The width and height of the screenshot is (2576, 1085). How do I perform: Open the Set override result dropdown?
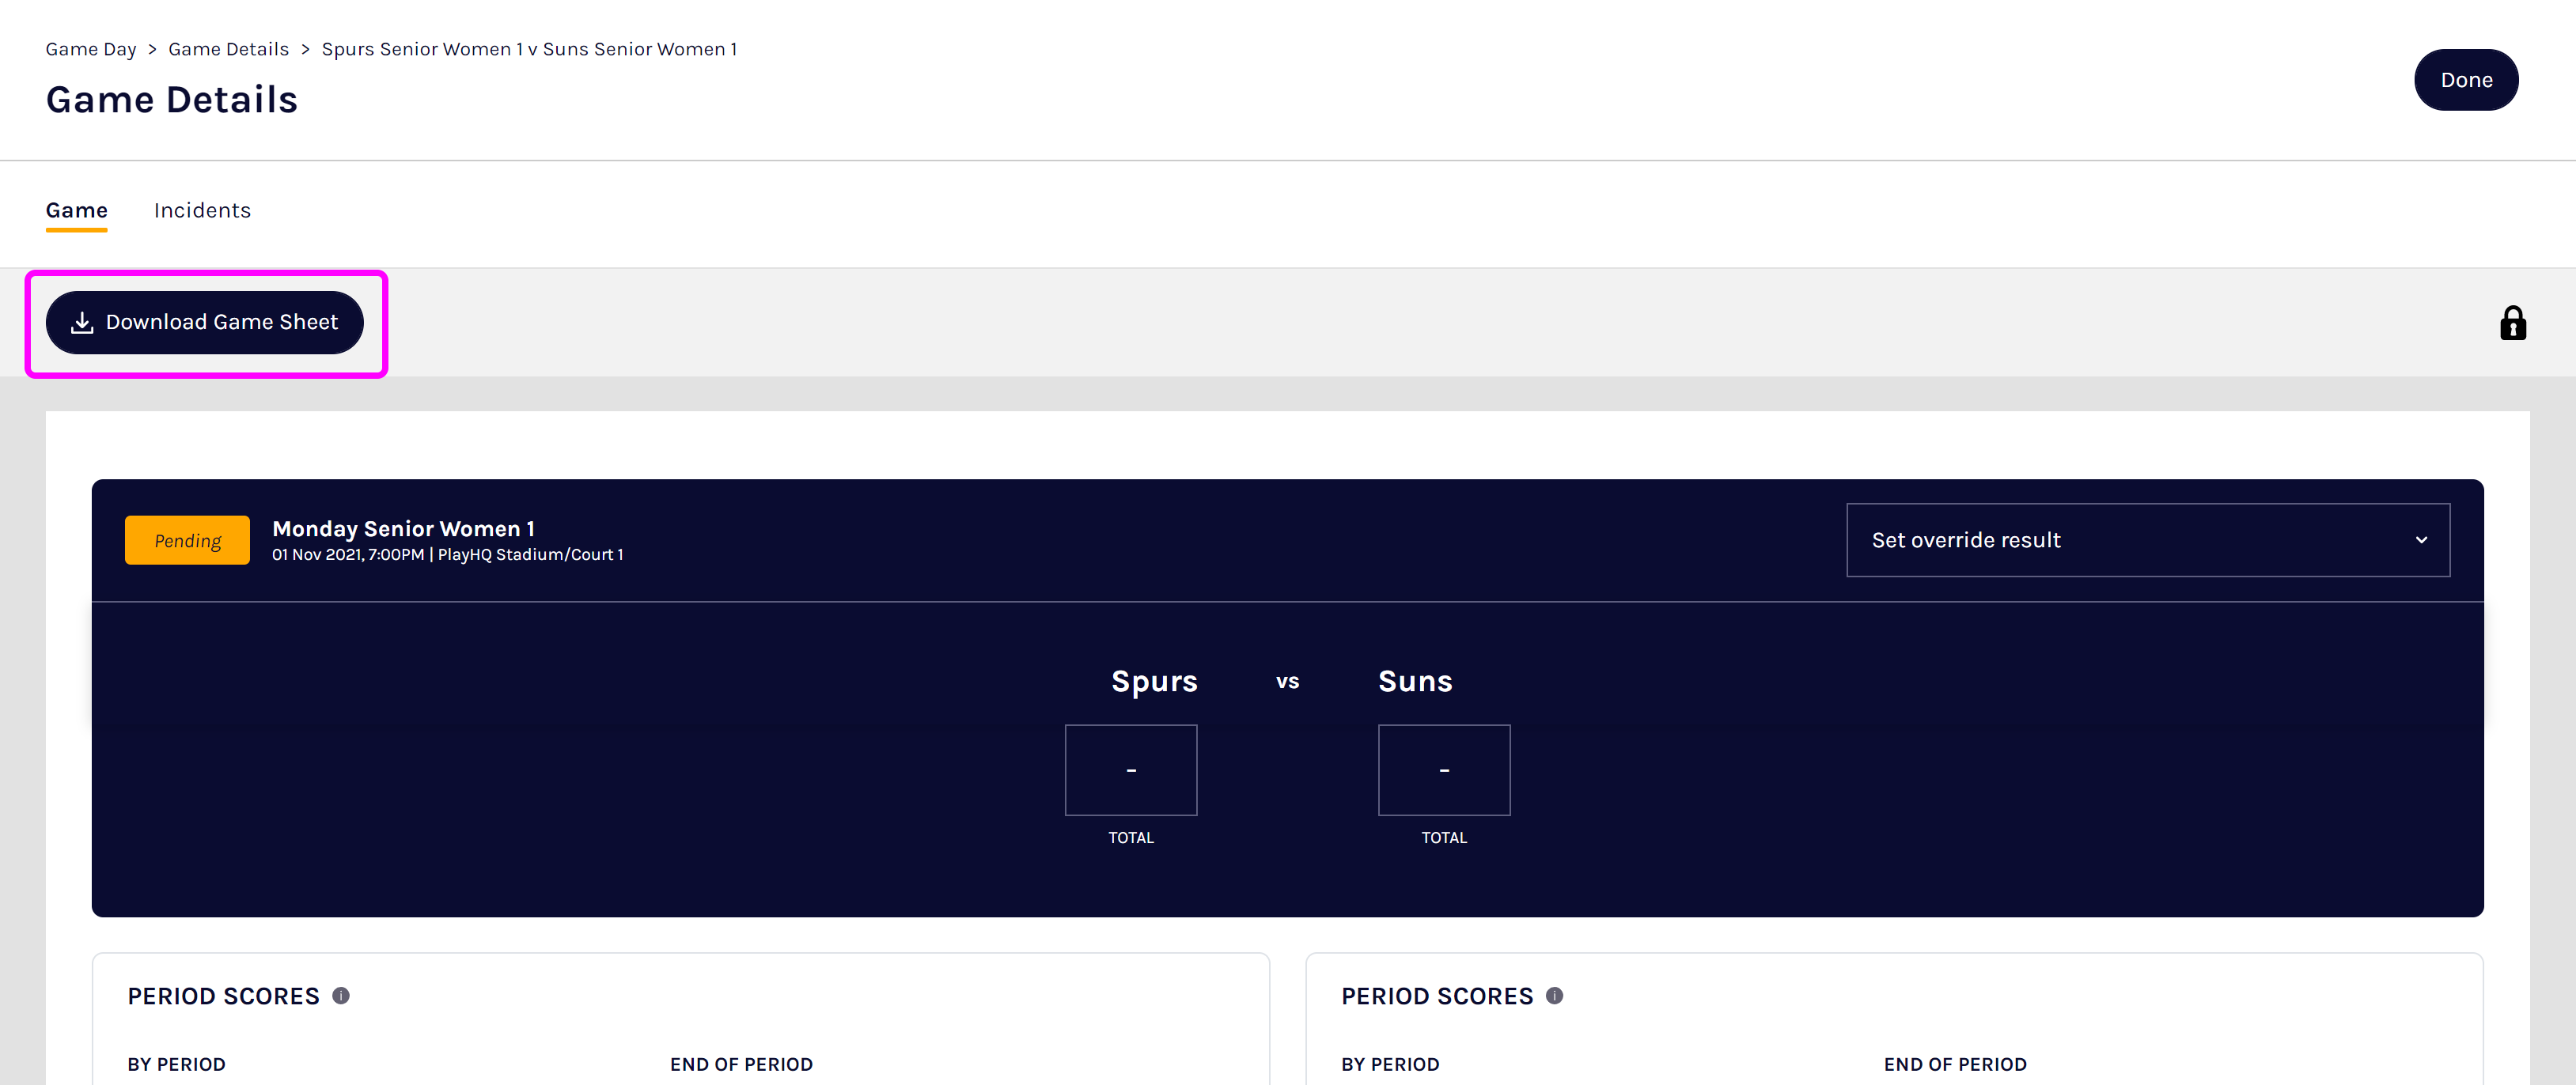click(x=2147, y=540)
